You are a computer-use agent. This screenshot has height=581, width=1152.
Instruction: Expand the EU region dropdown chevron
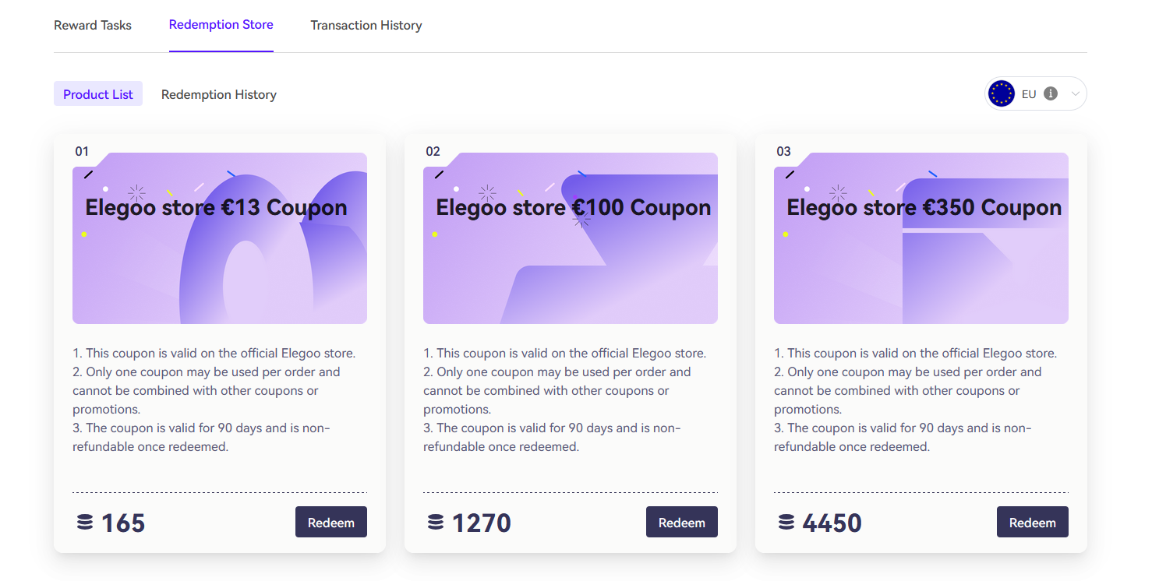(1076, 94)
